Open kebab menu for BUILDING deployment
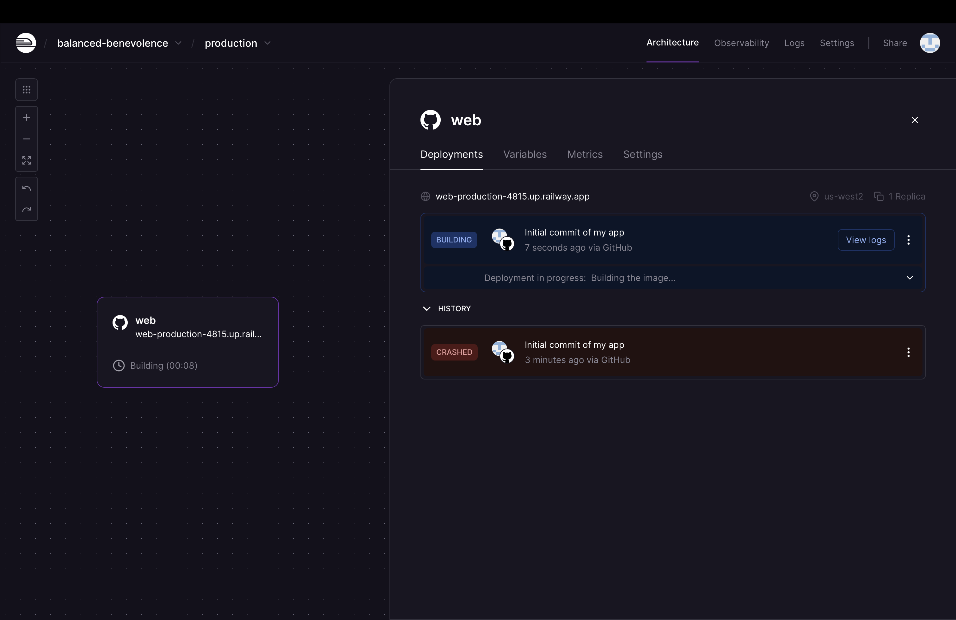The width and height of the screenshot is (956, 620). pyautogui.click(x=908, y=240)
